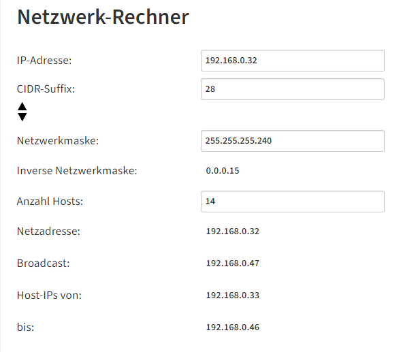This screenshot has height=352, width=418.
Task: Click the Inverse Netzwerkmaske label
Action: point(77,171)
